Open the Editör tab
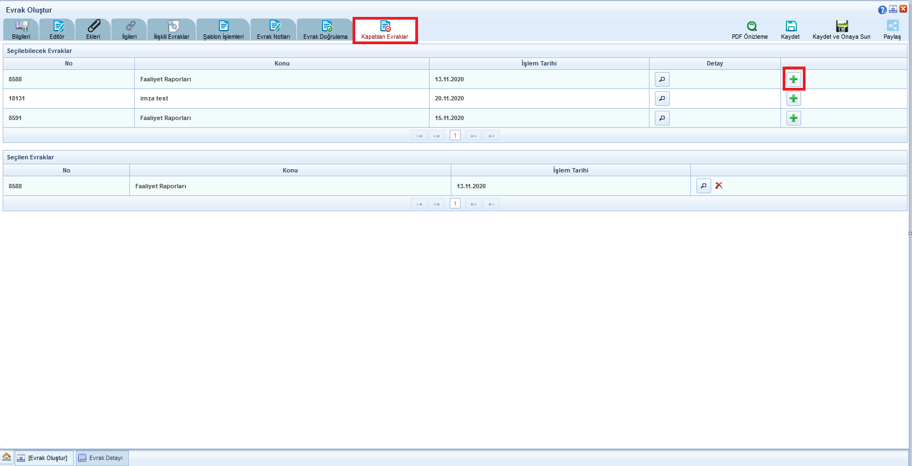 tap(57, 29)
